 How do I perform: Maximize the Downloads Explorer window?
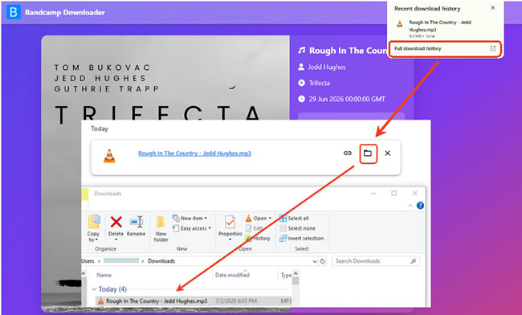394,194
